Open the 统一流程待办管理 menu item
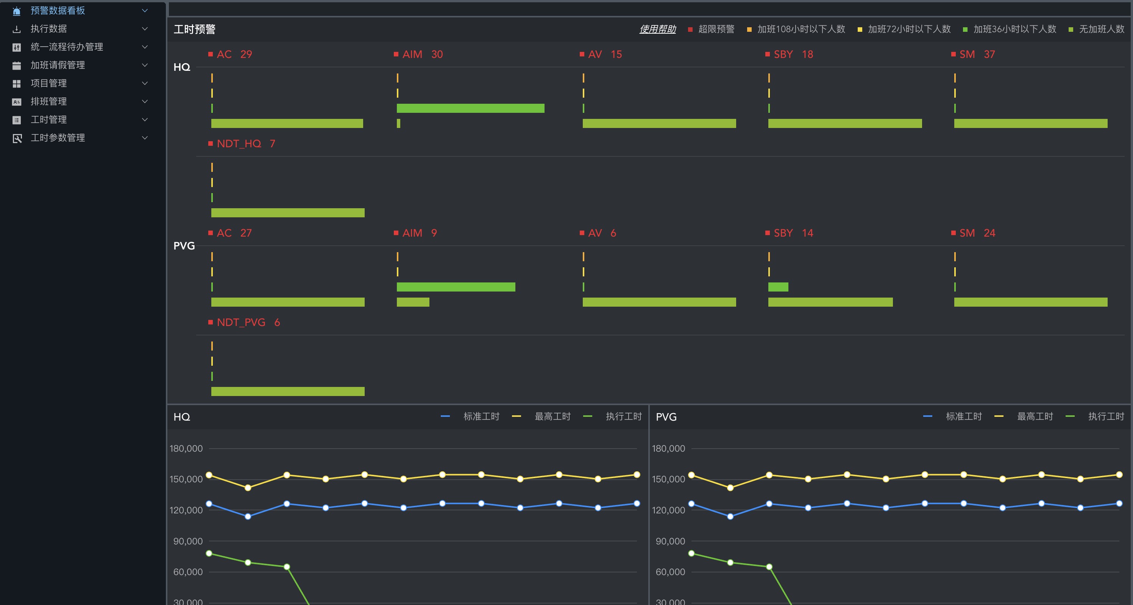1133x605 pixels. [x=83, y=47]
